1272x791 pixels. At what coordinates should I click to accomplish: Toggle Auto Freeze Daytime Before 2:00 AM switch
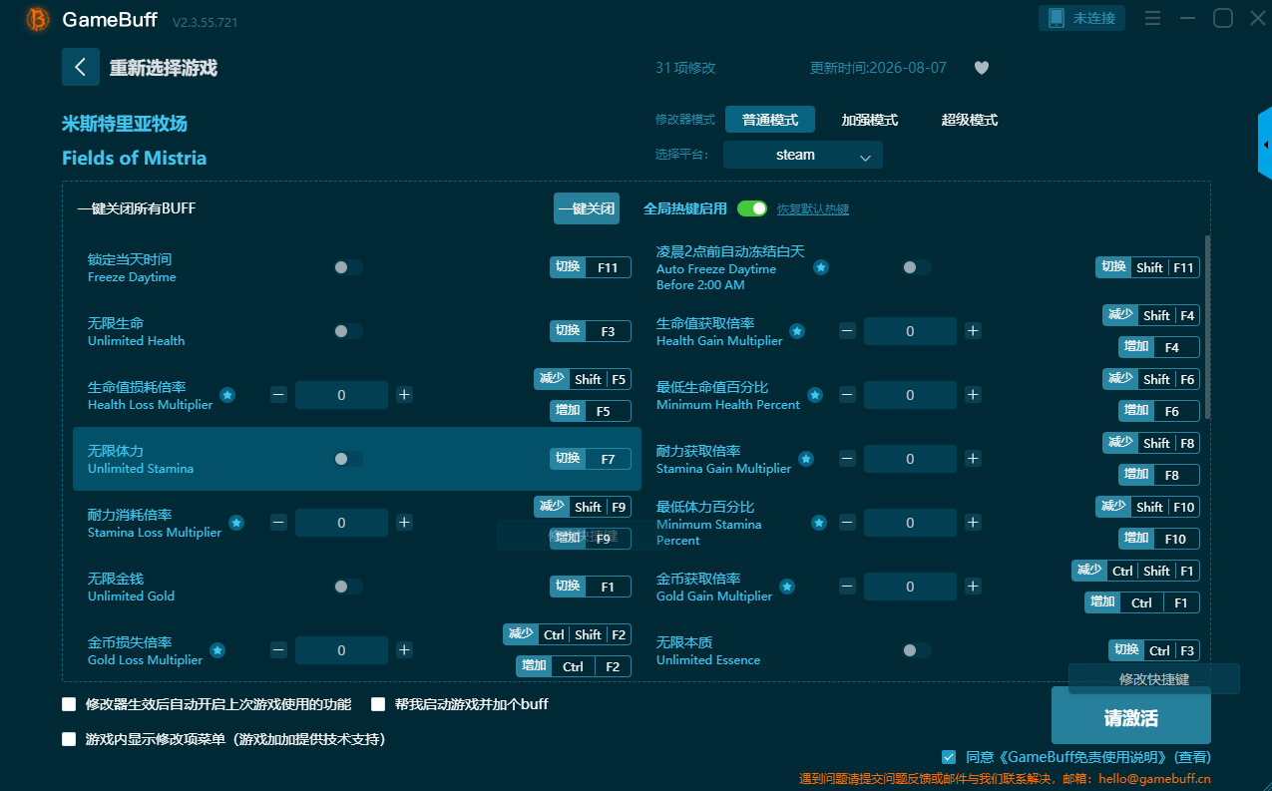click(x=916, y=267)
